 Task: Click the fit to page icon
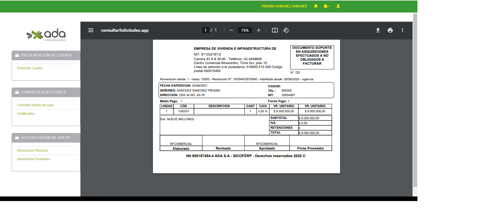tap(275, 30)
